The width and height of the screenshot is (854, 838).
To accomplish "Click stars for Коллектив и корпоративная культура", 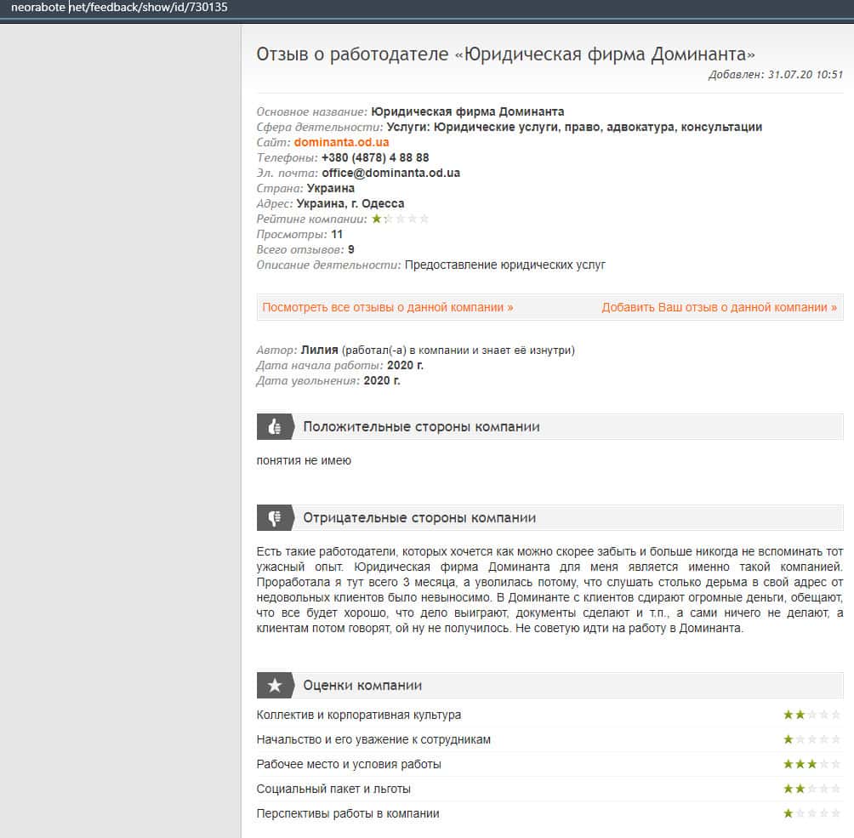I will click(x=811, y=715).
